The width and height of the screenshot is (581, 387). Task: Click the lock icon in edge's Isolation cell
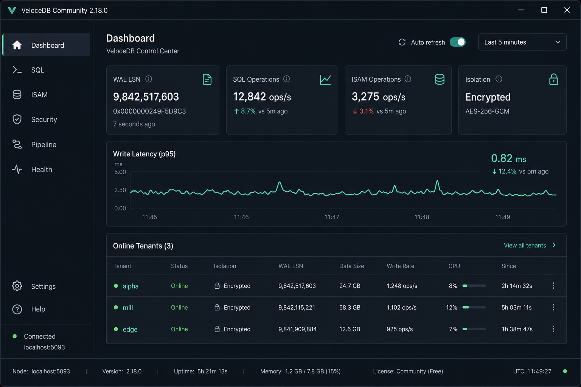coord(217,329)
